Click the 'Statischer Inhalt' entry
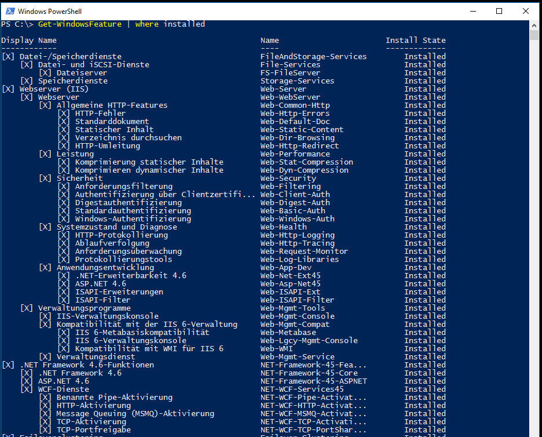Viewport: 542px width, 437px height. point(114,130)
